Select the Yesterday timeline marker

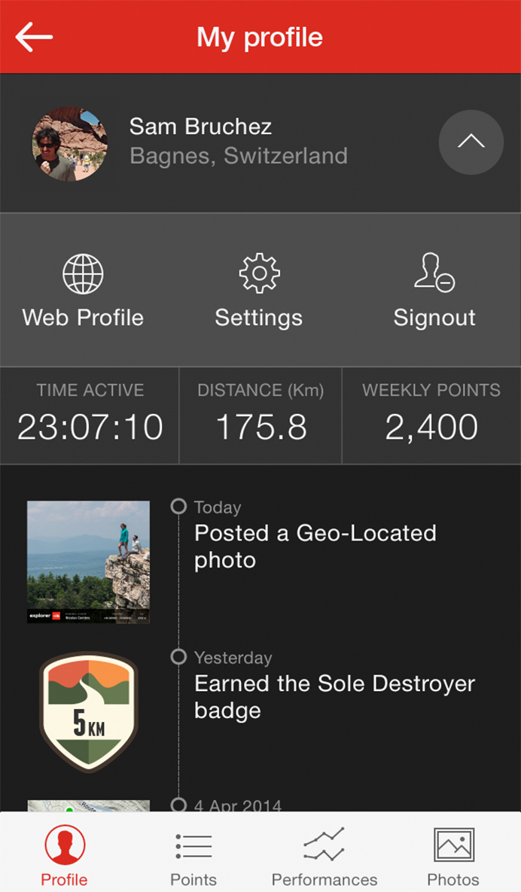(x=178, y=657)
